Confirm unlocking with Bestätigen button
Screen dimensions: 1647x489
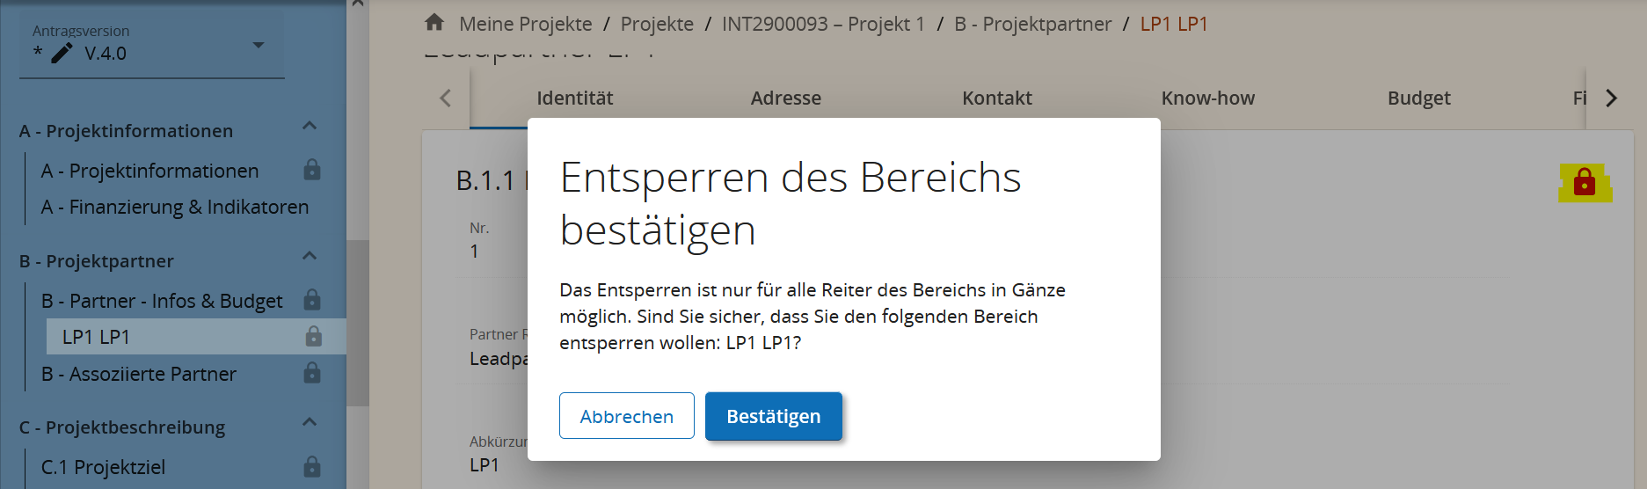(773, 416)
